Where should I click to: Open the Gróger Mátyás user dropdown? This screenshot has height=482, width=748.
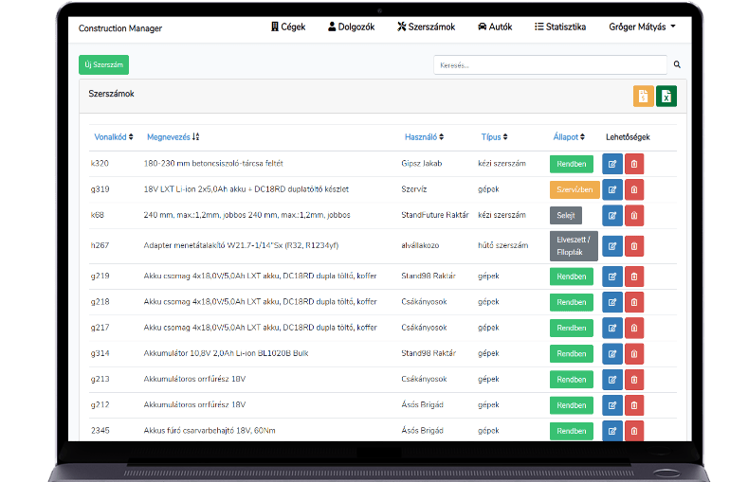(642, 27)
